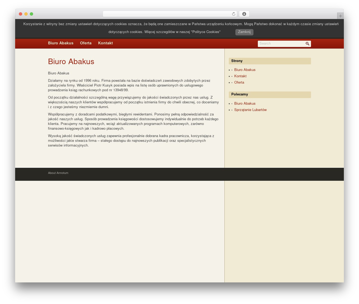Open a new tab with the plus button
Image resolution: width=359 pixels, height=304 pixels.
click(x=340, y=16)
